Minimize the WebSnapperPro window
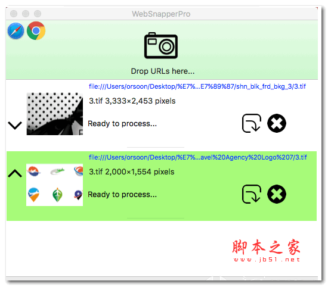Viewport: 328px width, 287px height. [26, 14]
